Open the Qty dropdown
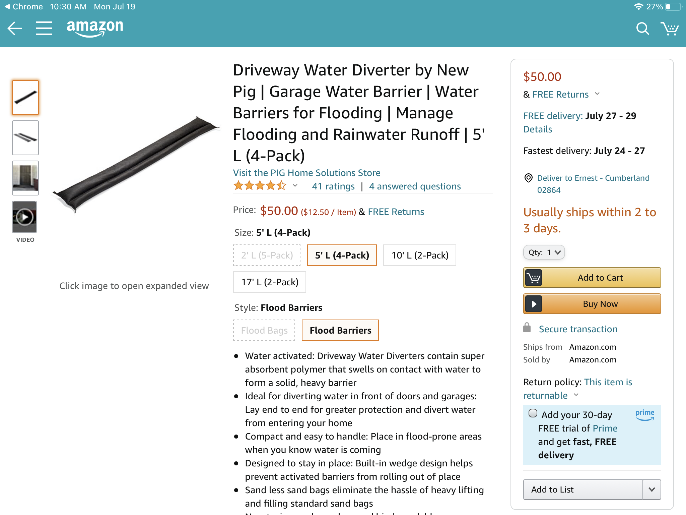The width and height of the screenshot is (686, 515). pyautogui.click(x=544, y=252)
